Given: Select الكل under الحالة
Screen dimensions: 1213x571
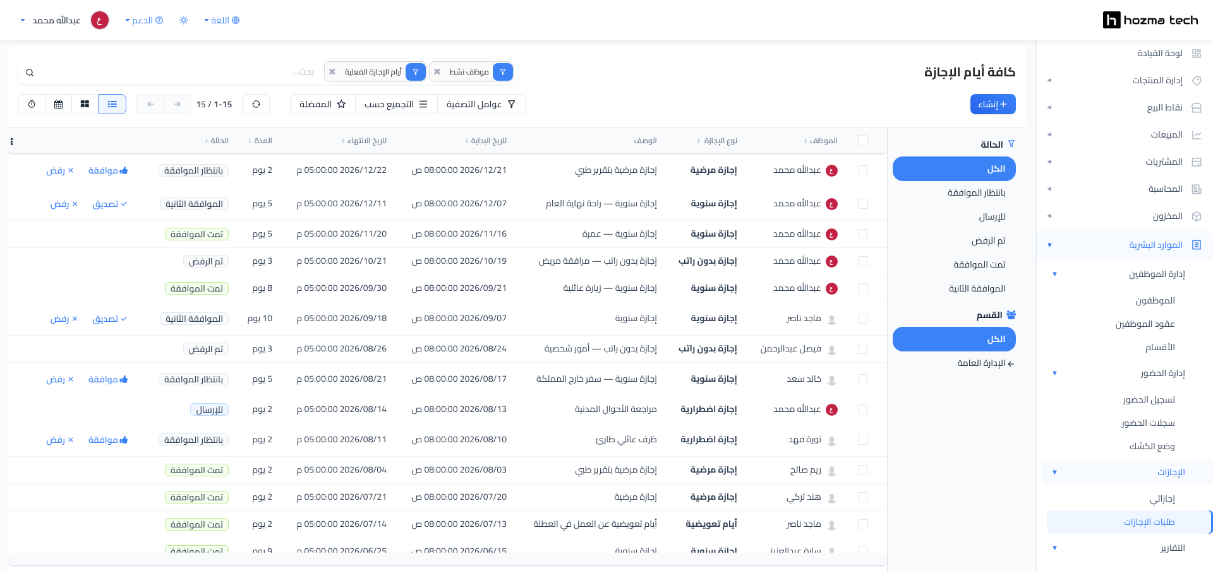Looking at the screenshot, I should (954, 168).
